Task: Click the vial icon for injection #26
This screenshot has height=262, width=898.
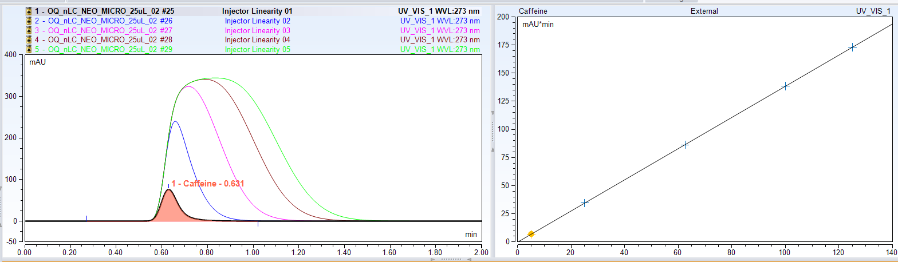Action: tap(29, 21)
